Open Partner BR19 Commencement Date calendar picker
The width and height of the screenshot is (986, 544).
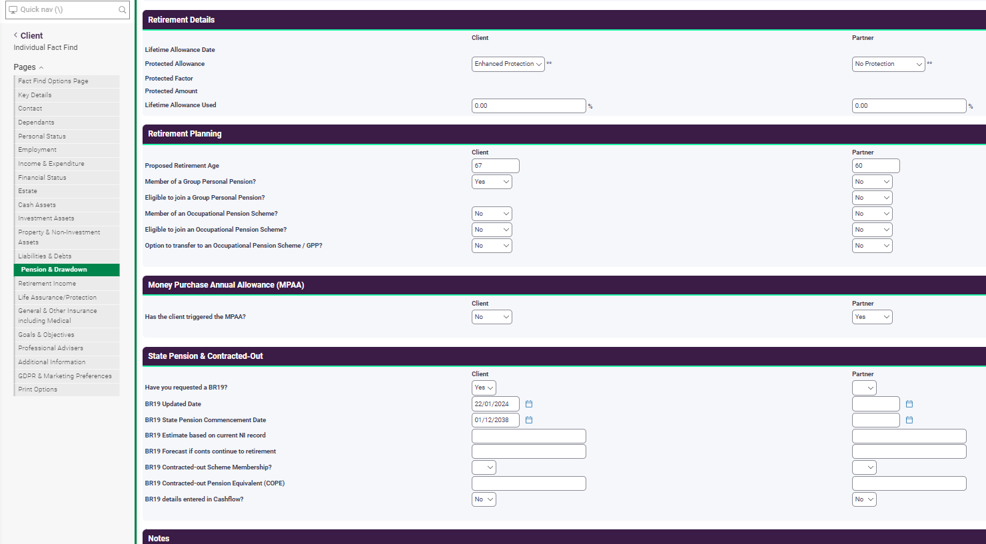909,419
